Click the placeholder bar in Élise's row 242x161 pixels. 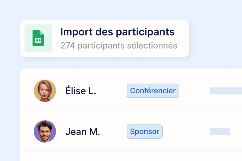tap(226, 91)
